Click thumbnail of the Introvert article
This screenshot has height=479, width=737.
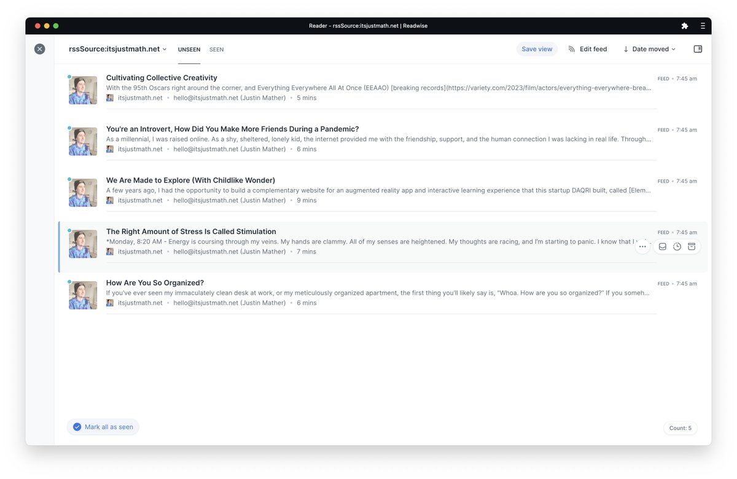83,141
